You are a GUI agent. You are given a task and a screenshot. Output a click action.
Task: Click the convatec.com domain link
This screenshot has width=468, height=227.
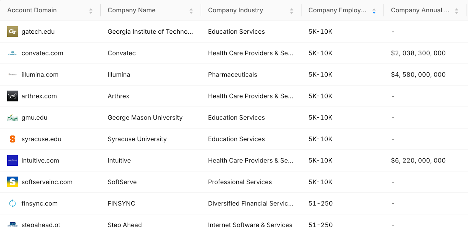coord(42,53)
